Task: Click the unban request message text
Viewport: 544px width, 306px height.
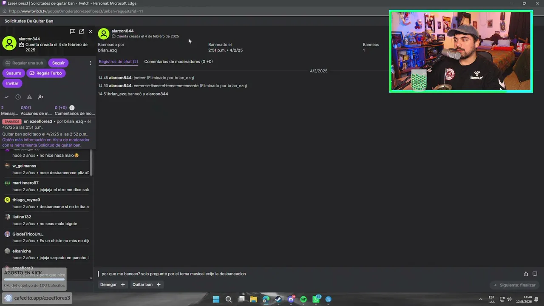Action: tap(173, 274)
